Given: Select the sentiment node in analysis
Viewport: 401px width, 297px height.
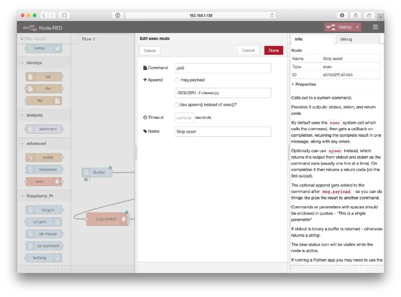Looking at the screenshot, I should [x=44, y=129].
